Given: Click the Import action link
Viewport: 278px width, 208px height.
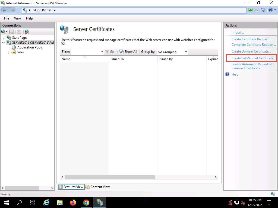Looking at the screenshot, I should tap(238, 32).
